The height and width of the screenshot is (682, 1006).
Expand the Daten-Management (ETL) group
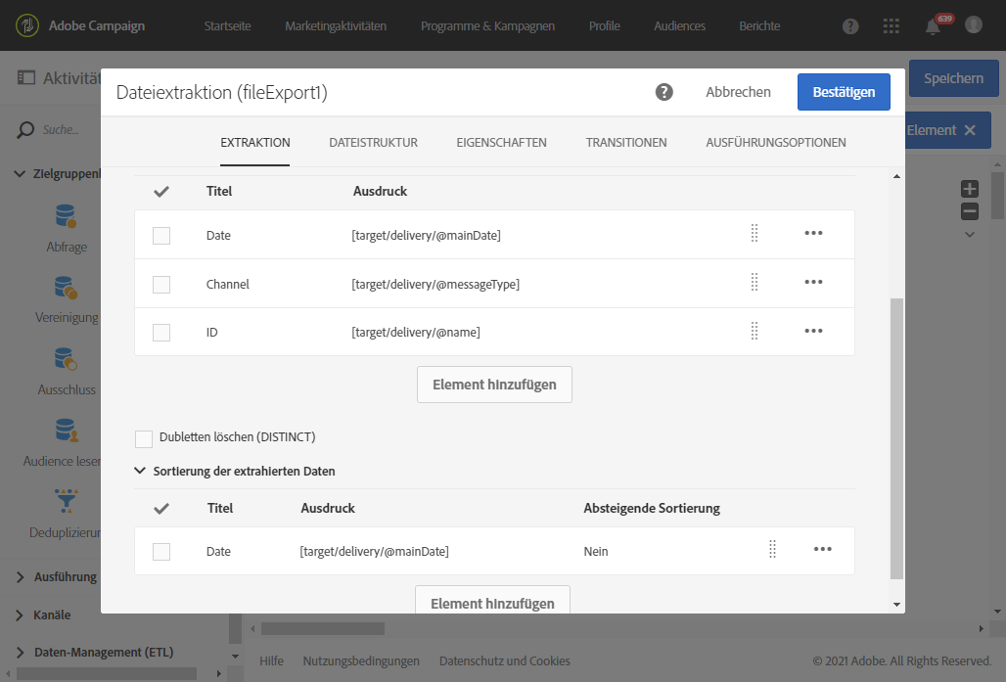(21, 653)
